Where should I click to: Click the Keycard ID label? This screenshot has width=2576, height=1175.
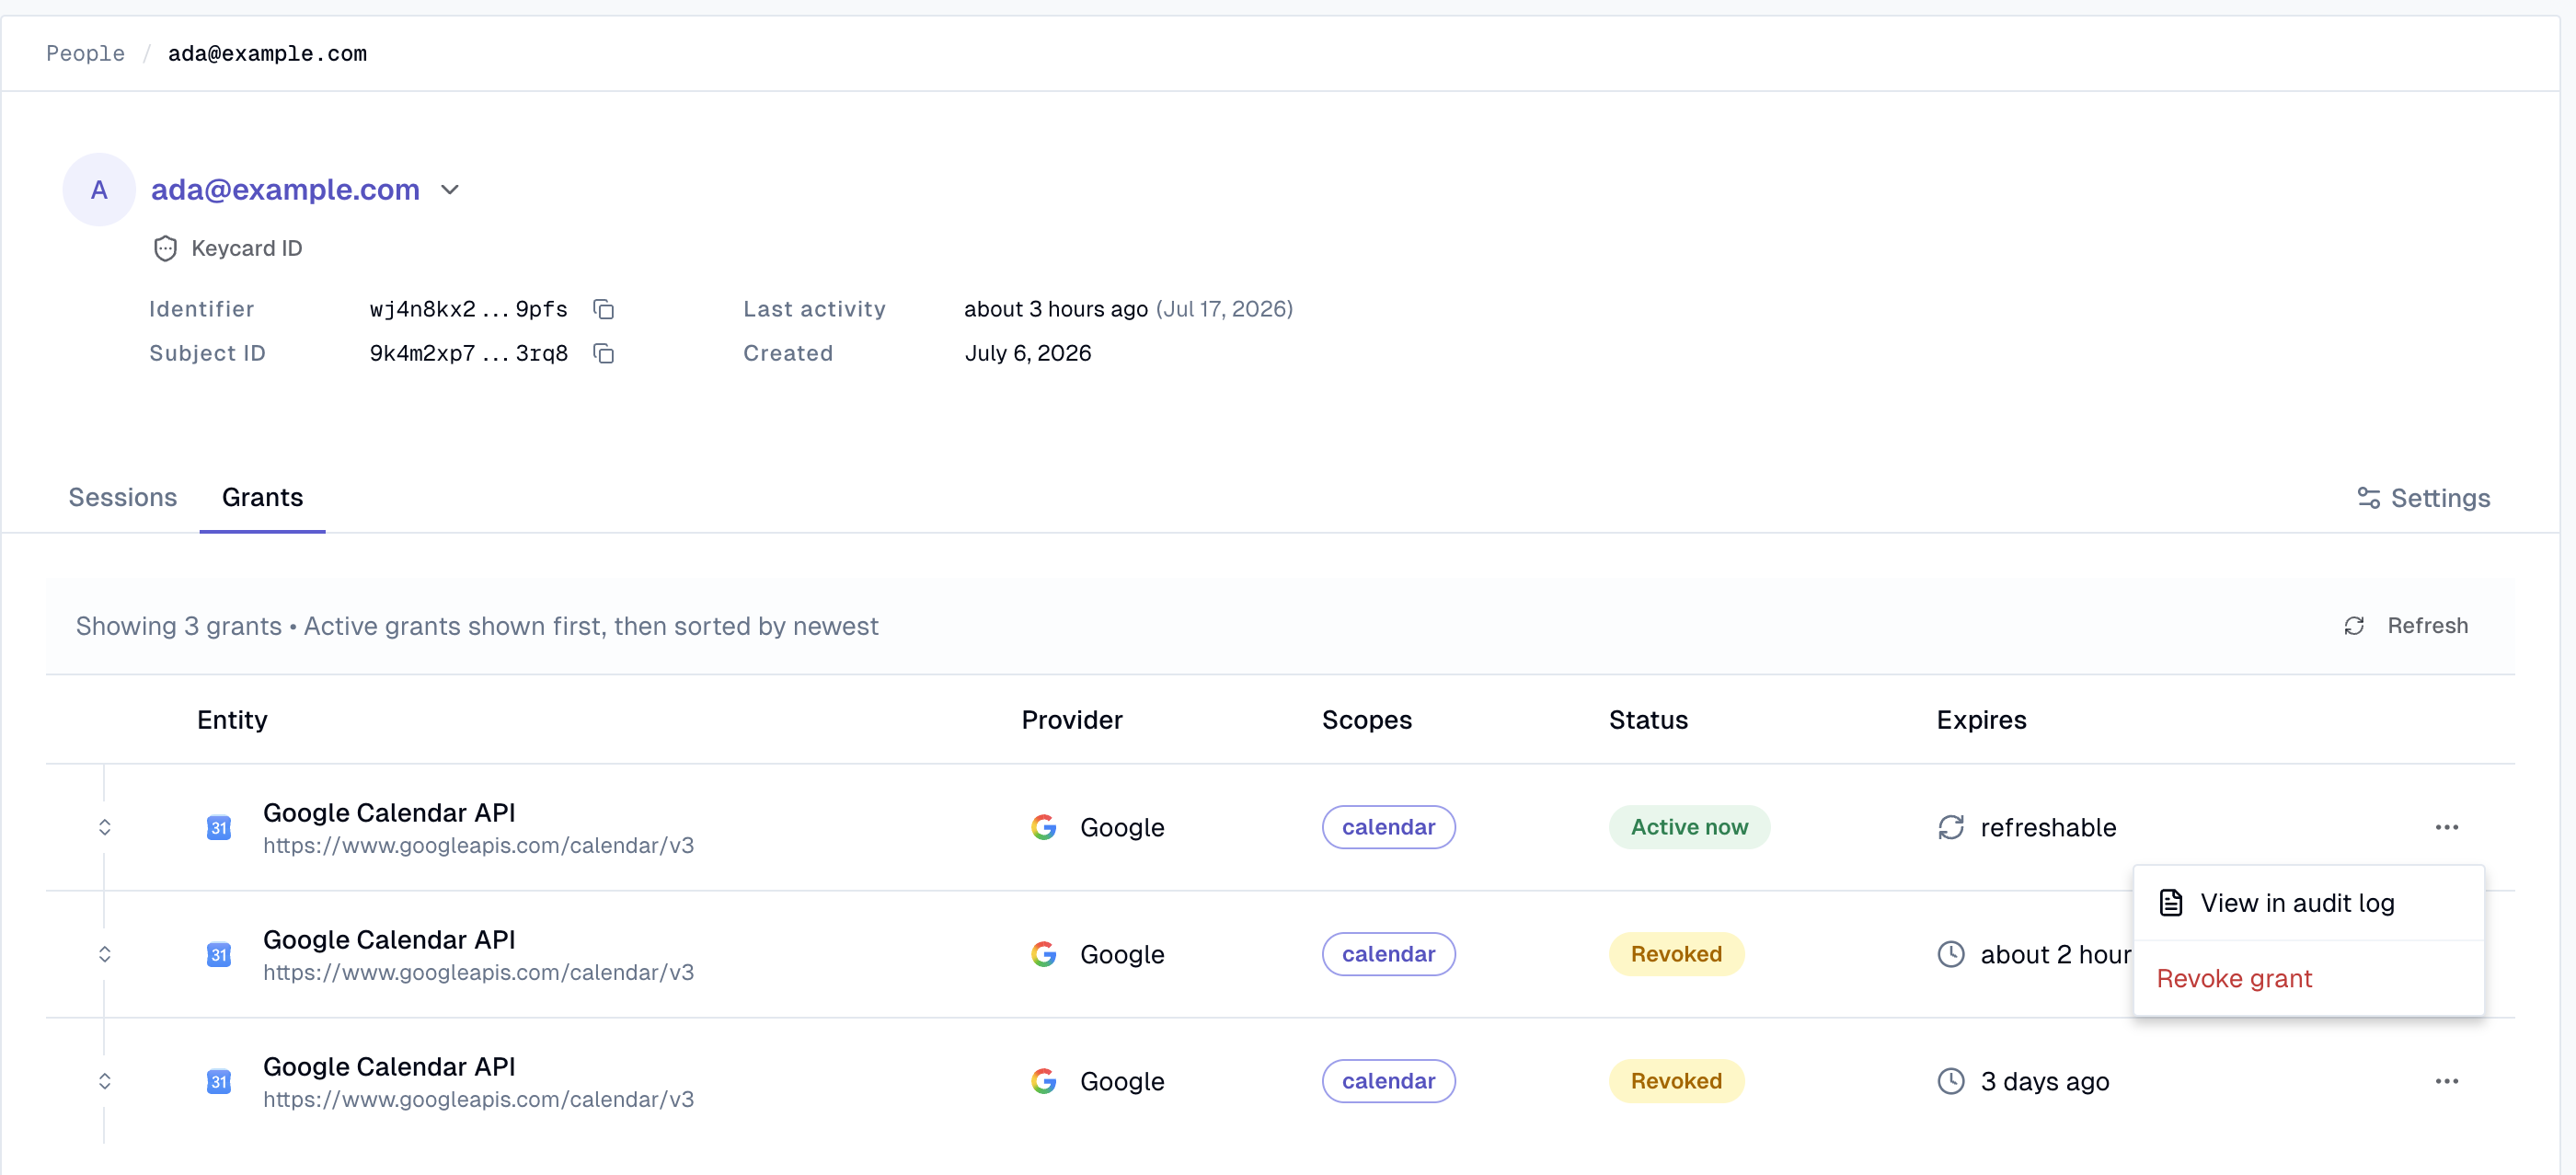[246, 248]
